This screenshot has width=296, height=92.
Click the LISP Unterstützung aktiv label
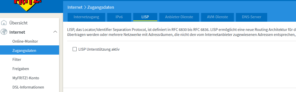point(99,50)
